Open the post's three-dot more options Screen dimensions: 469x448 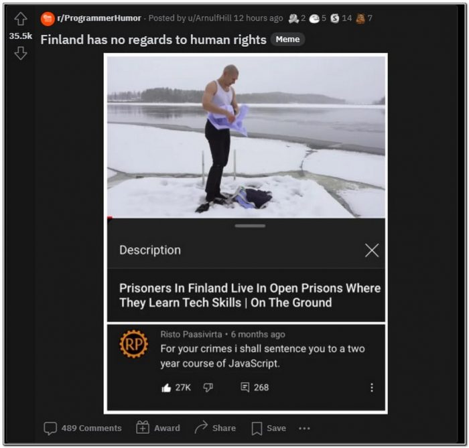click(304, 429)
